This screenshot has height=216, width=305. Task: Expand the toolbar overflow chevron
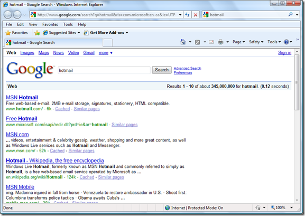pos(298,40)
